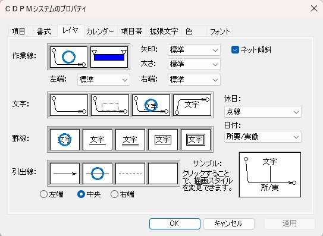
Task: Switch to the カレンダー tab
Action: point(100,32)
